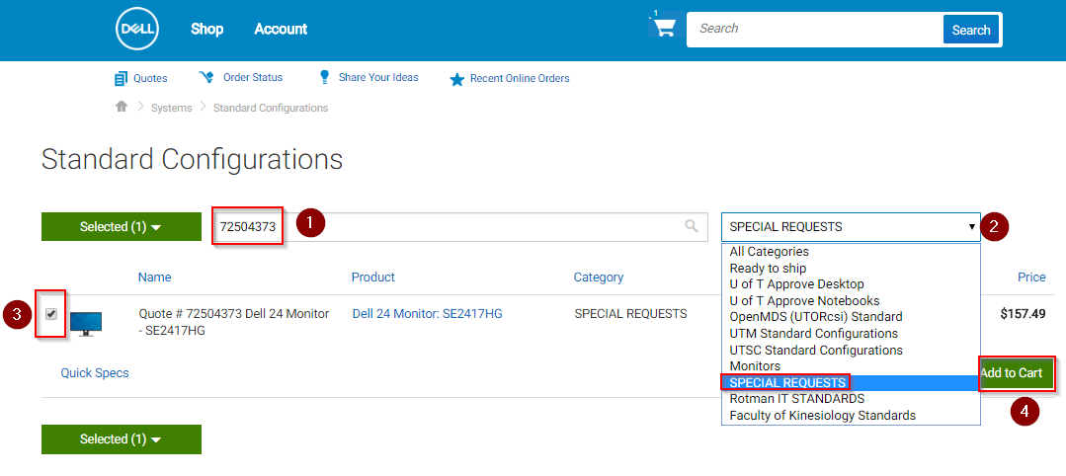This screenshot has height=476, width=1066.
Task: Open the Dell 24 Monitor: SE2417HG link
Action: coord(427,314)
